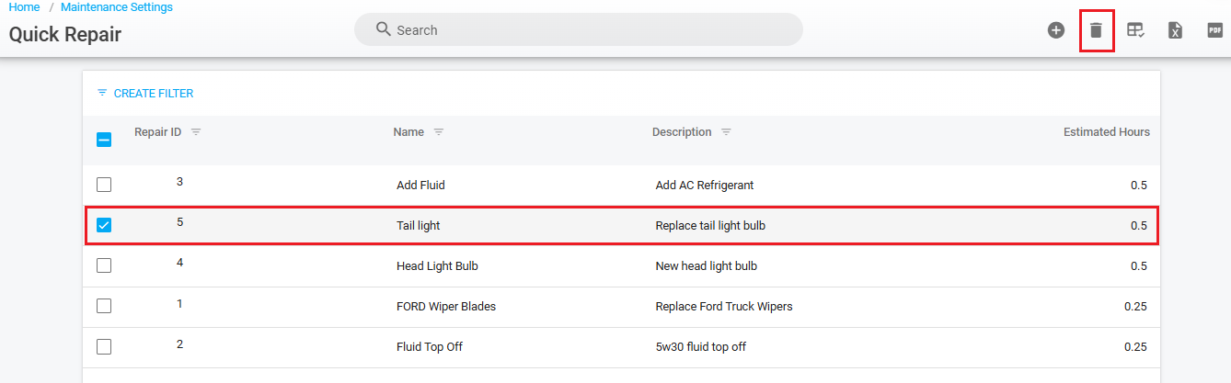This screenshot has height=383, width=1231.
Task: Open the Name column filter menu
Action: pyautogui.click(x=439, y=132)
